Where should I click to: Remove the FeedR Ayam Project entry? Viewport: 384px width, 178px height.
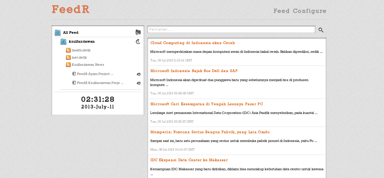point(138,74)
